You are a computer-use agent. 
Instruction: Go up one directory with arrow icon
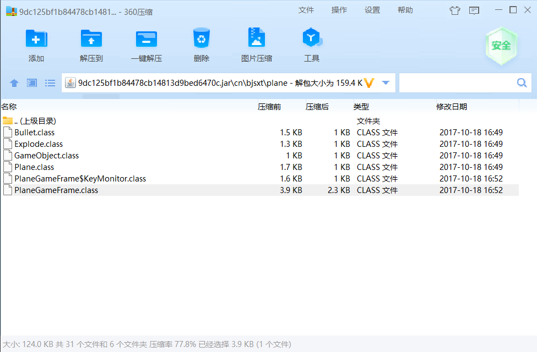tap(14, 83)
